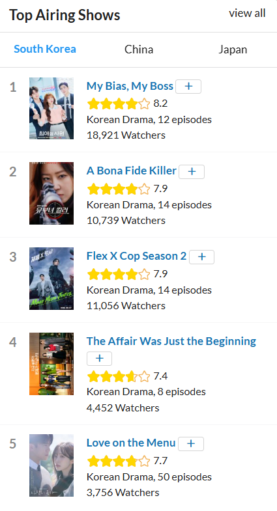Add The Affair Was Just the Beginning

pyautogui.click(x=99, y=359)
